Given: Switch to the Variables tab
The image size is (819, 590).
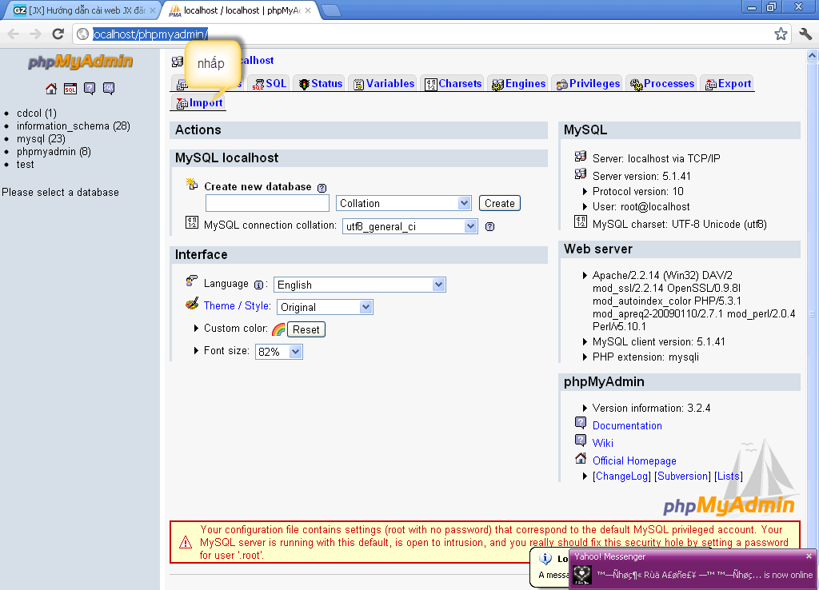Looking at the screenshot, I should point(384,83).
